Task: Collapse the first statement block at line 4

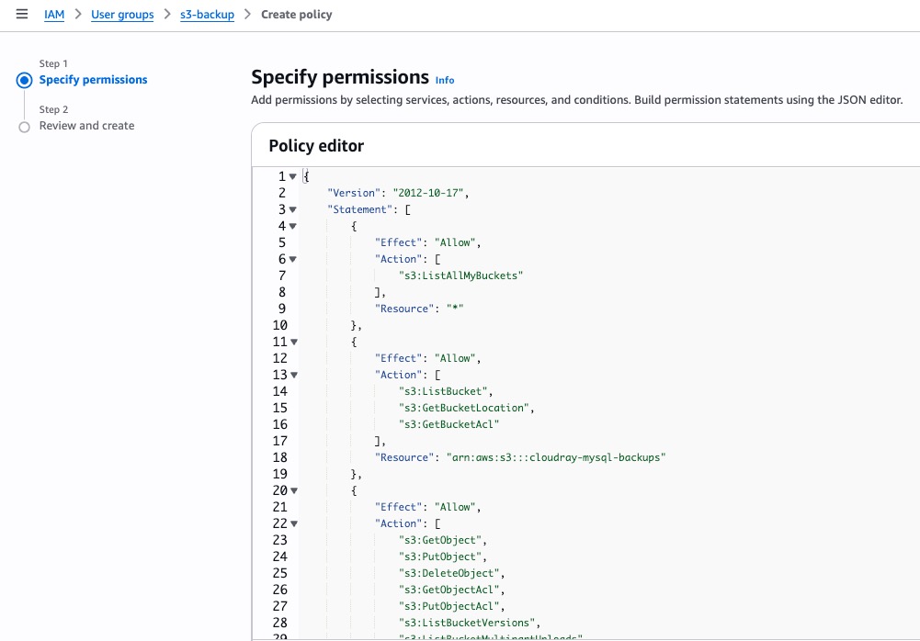Action: [x=292, y=225]
